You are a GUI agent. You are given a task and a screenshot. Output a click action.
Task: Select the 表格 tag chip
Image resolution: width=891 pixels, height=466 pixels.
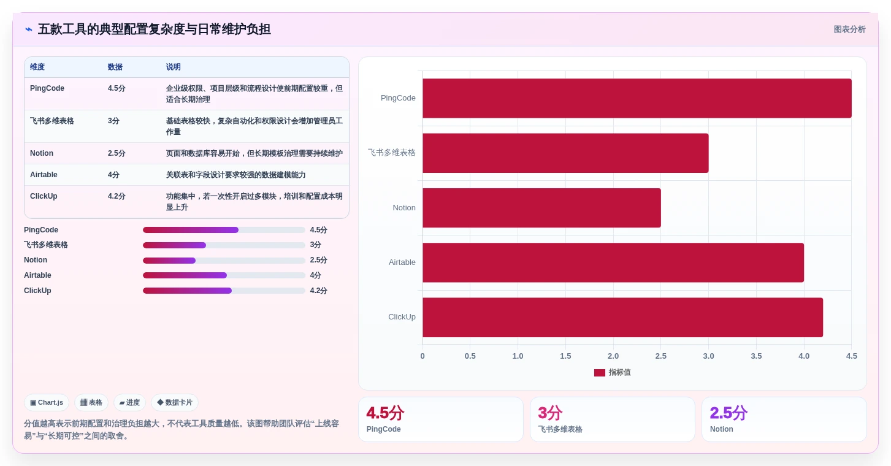click(x=91, y=403)
